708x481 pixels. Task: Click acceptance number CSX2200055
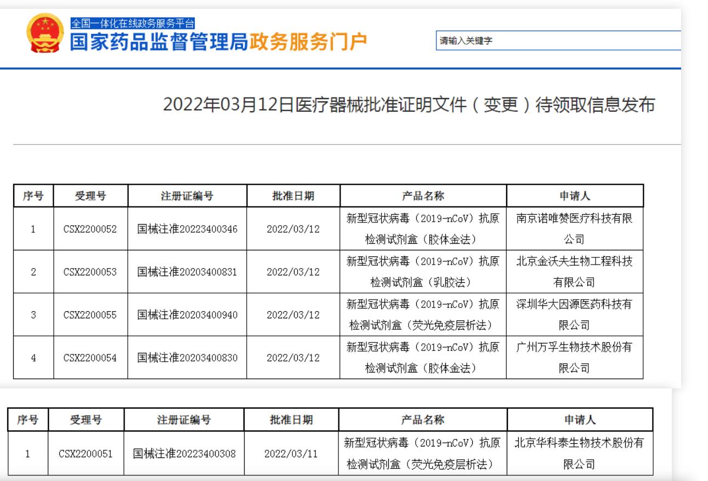point(90,315)
